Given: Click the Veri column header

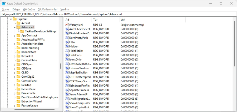Looking at the screenshot, I should coord(152,20).
